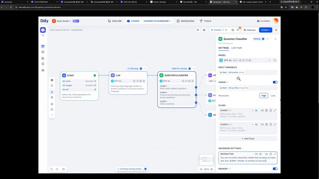
Task: Click the undo arrow icon
Action: click(51, 169)
